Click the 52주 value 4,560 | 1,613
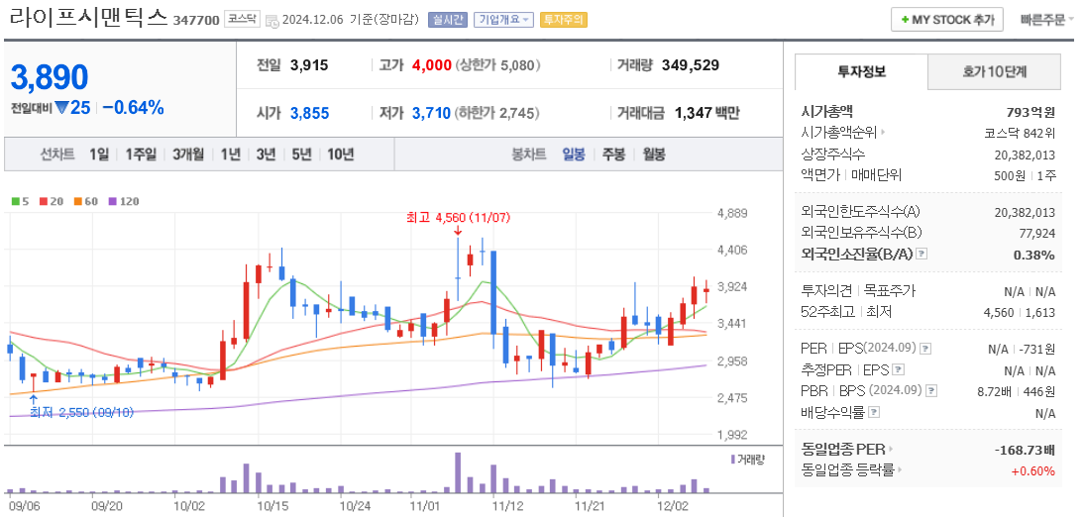Viewport: 1084px width, 517px height. point(1019,312)
